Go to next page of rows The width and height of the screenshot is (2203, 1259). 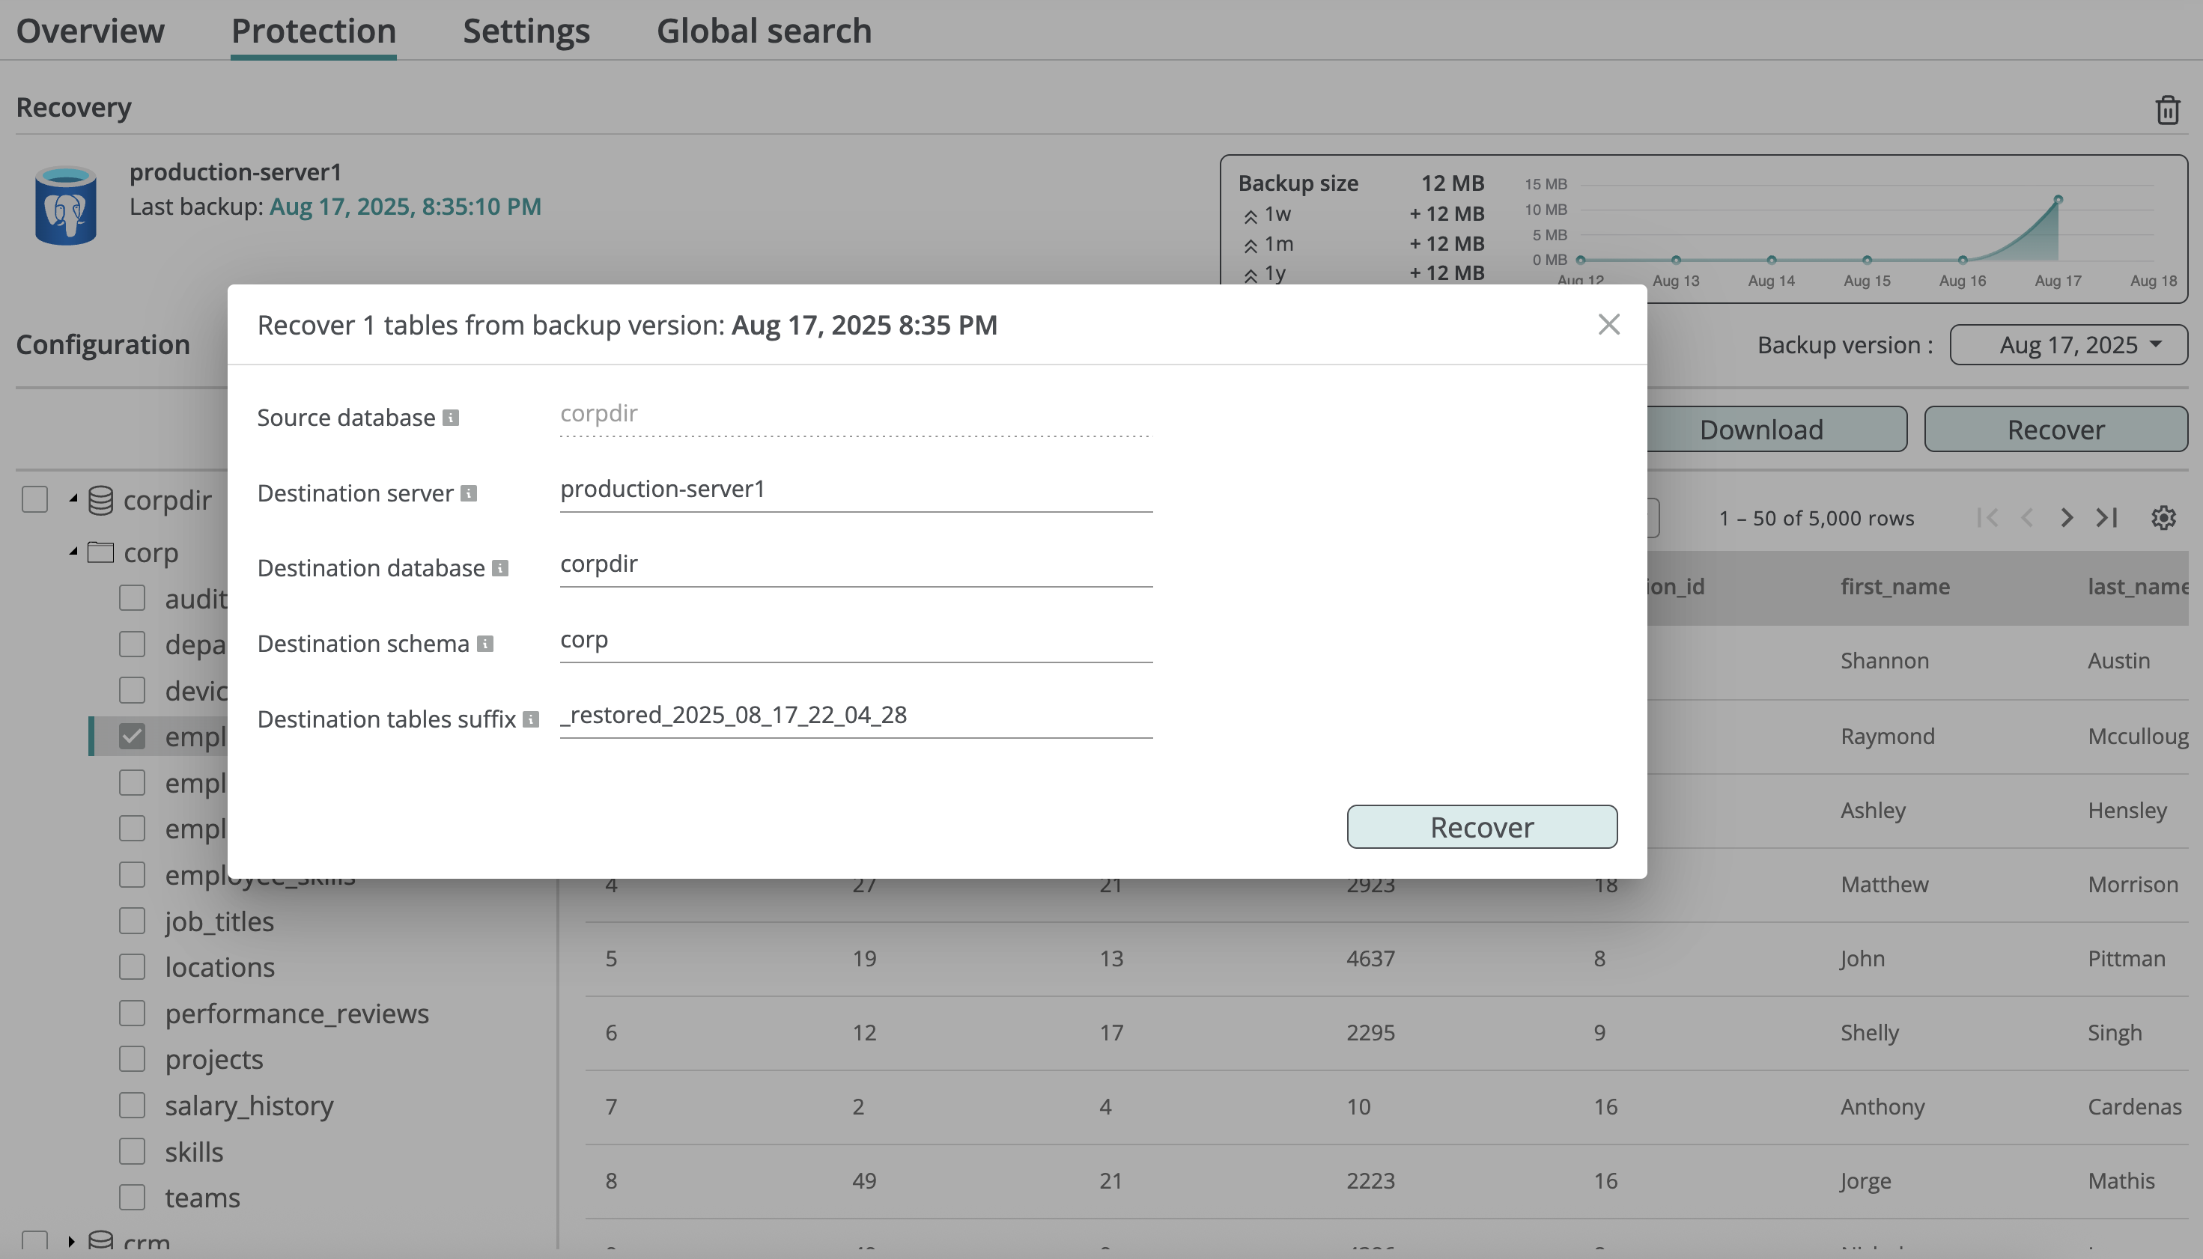[2066, 517]
